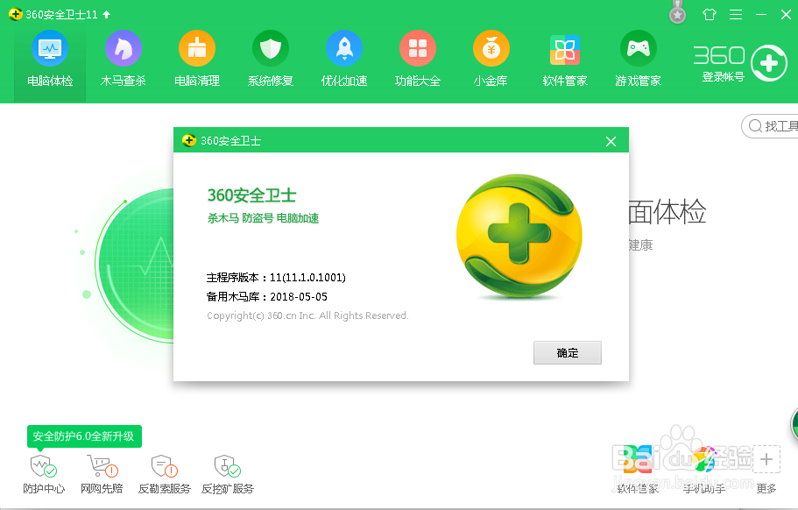The width and height of the screenshot is (798, 510).
Task: Click the 主程序版本 11(11.1.0.1001) text
Action: [x=276, y=278]
